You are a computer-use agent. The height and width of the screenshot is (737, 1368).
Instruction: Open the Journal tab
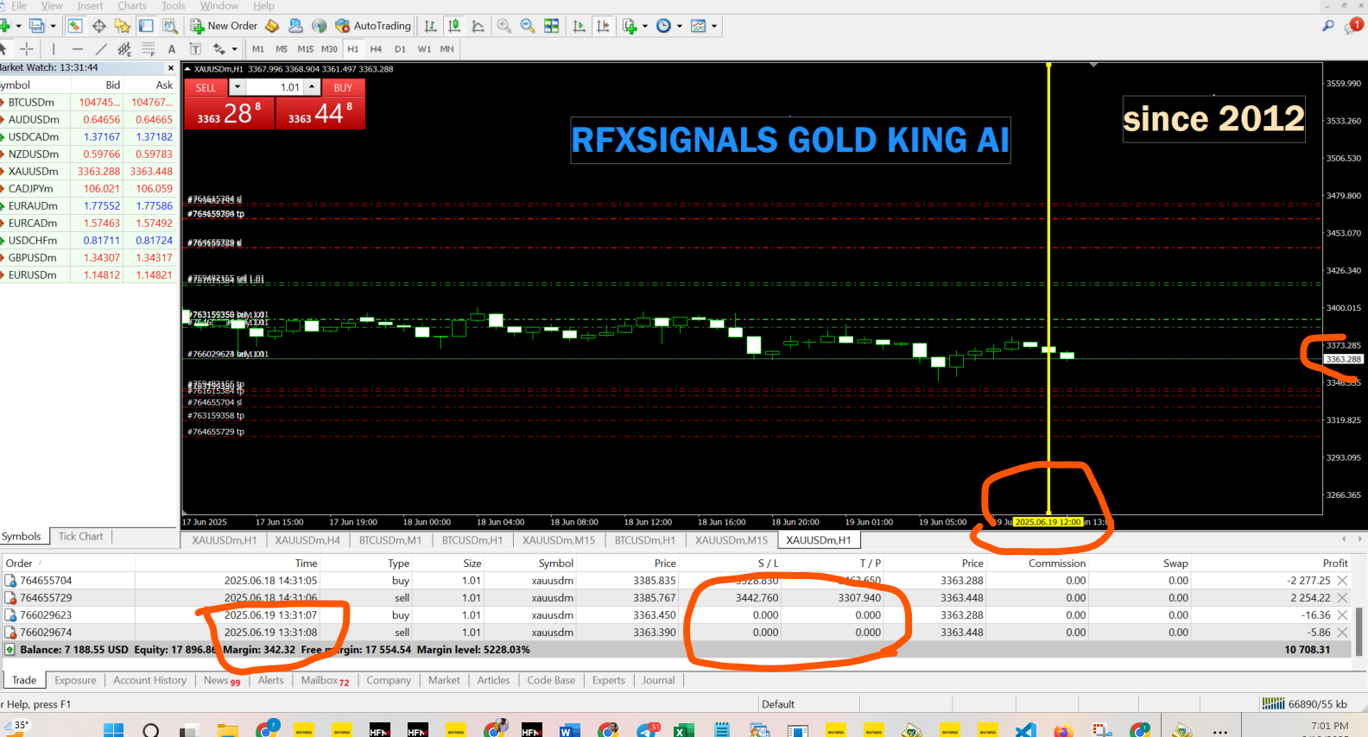pyautogui.click(x=658, y=681)
